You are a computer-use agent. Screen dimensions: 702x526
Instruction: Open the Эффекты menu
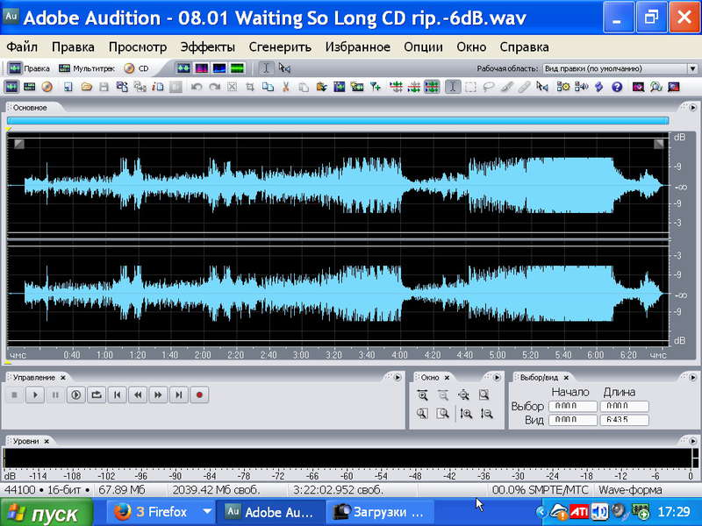tap(207, 47)
